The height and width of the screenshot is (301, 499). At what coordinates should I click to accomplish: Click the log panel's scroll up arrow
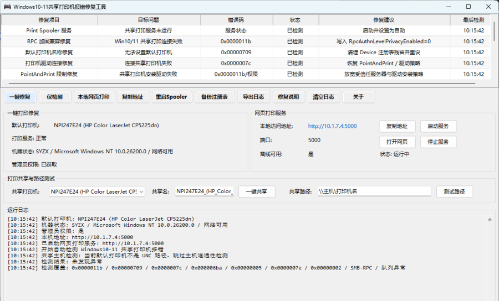[x=490, y=220]
